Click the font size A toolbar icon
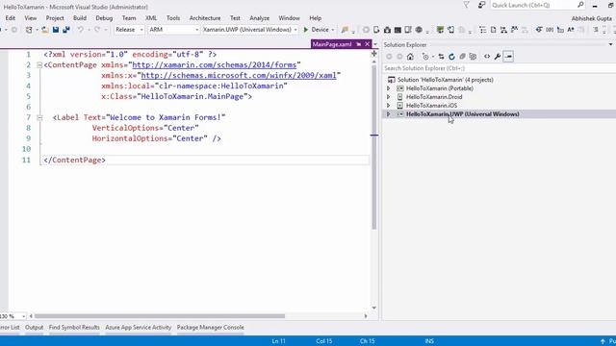Image resolution: width=616 pixels, height=346 pixels. [571, 30]
